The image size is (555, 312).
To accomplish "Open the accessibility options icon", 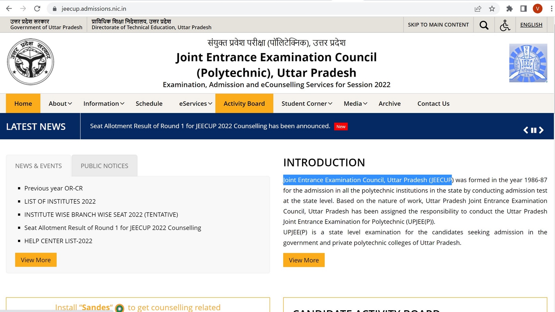I will tap(505, 25).
